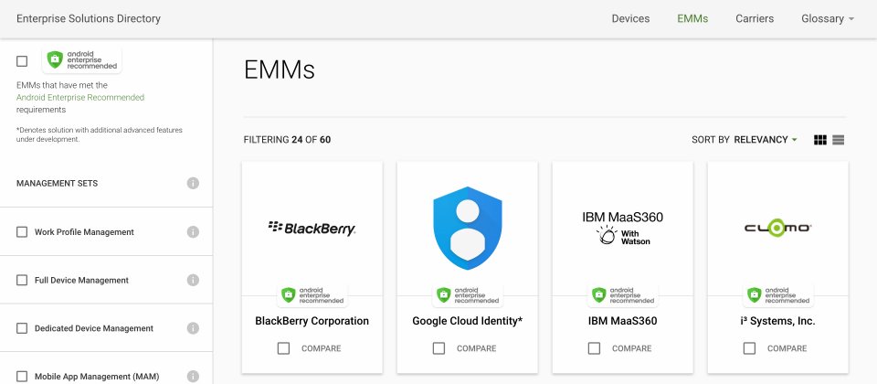Screen dimensions: 877x384
Task: Click recommended badge on IBM MaaS360 card
Action: 622,295
